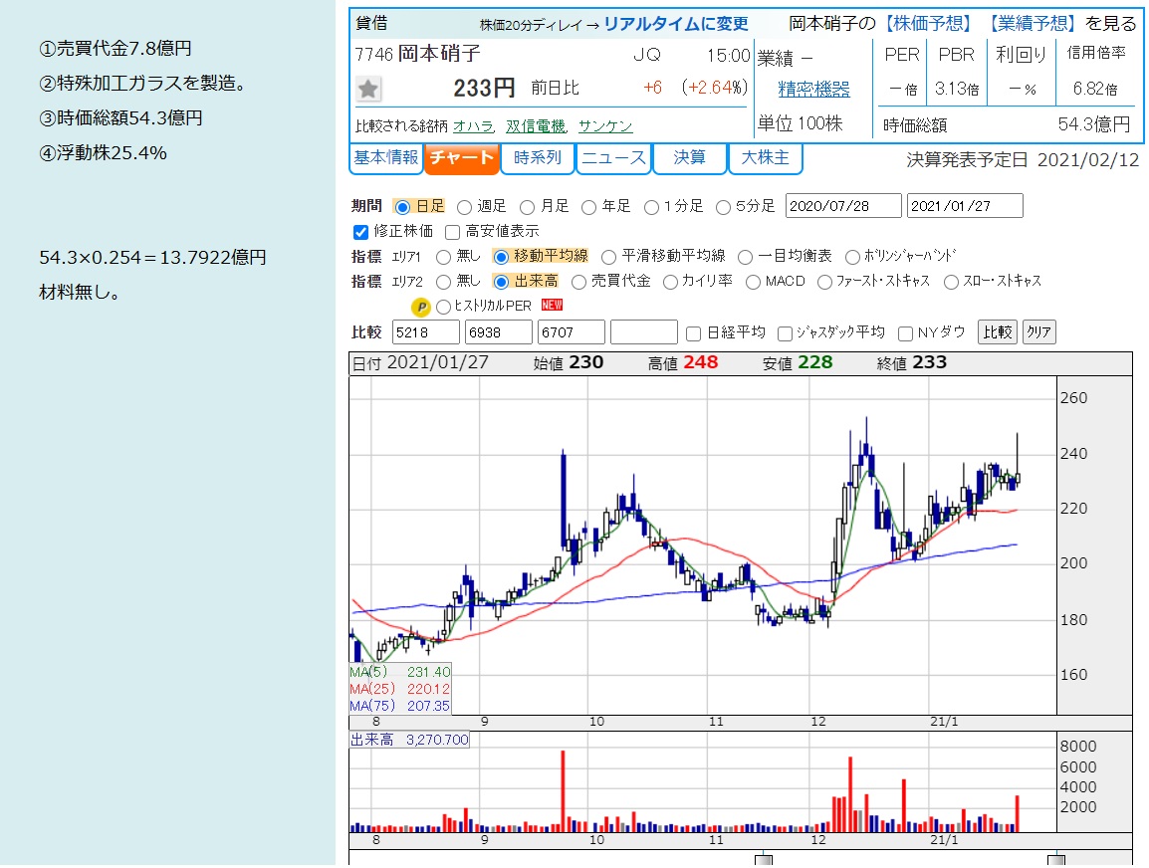1149x868 pixels.
Task: Click the 比較 button
Action: pyautogui.click(x=998, y=332)
